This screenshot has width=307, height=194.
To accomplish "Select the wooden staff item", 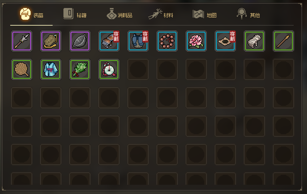I will pyautogui.click(x=283, y=41).
